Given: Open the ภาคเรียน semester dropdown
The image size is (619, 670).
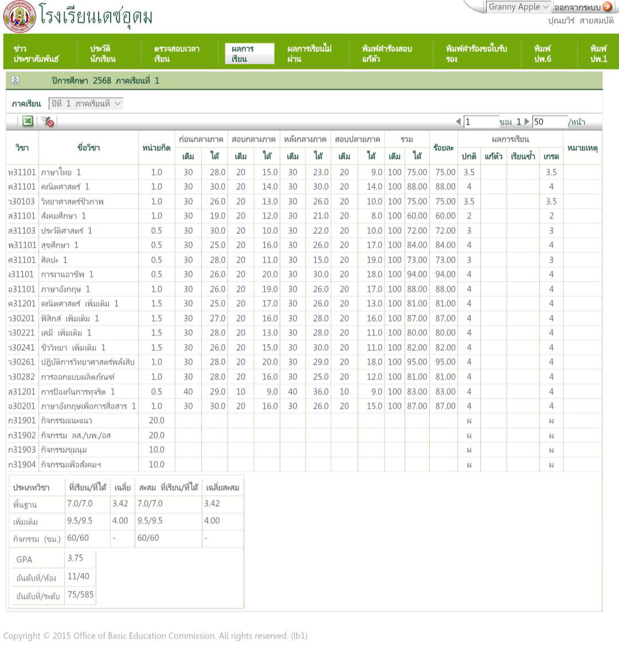Looking at the screenshot, I should click(x=86, y=104).
